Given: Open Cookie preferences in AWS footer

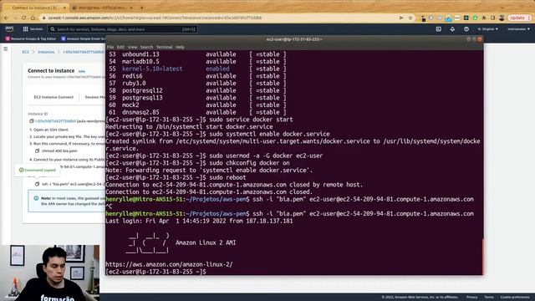Looking at the screenshot, I should click(x=515, y=298).
